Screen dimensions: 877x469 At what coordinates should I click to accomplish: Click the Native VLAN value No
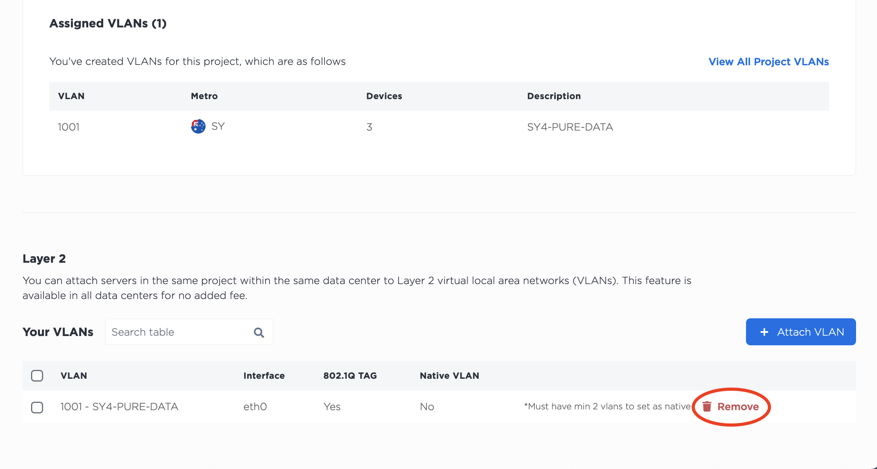(x=427, y=407)
